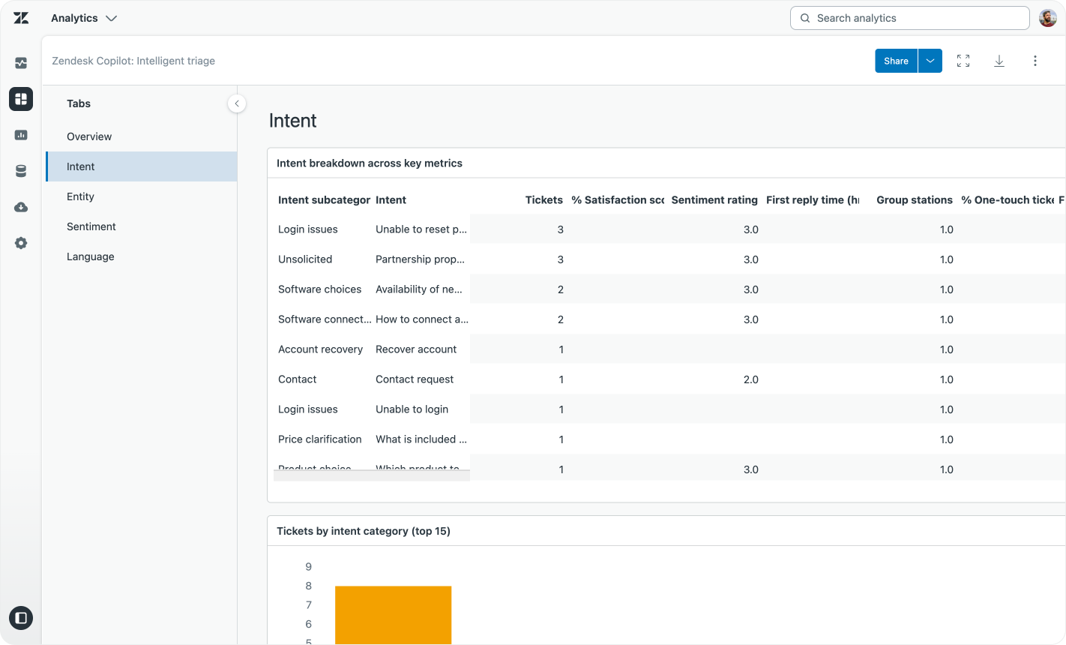Click the Intent breakdown across key metrics title

(370, 163)
